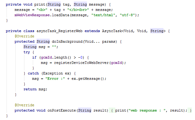Image resolution: width=195 pixels, height=120 pixels.
Task: Click the -0 literal in the condition
Action: [x=80, y=58]
